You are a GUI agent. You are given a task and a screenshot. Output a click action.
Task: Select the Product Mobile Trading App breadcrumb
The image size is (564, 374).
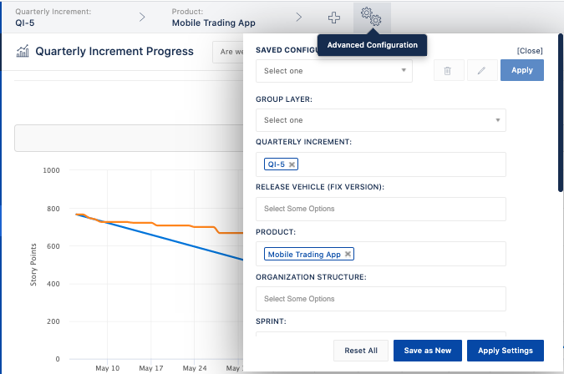213,18
